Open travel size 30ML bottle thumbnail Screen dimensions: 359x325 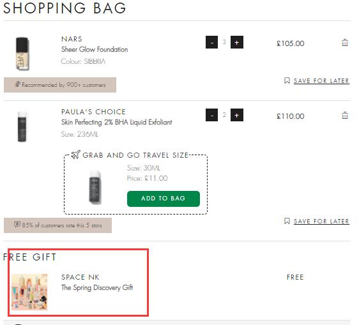pos(95,187)
